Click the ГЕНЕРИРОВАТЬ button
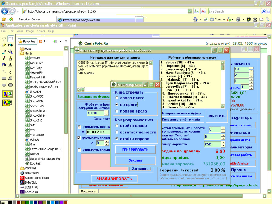The image size is (272, 204). 135,150
